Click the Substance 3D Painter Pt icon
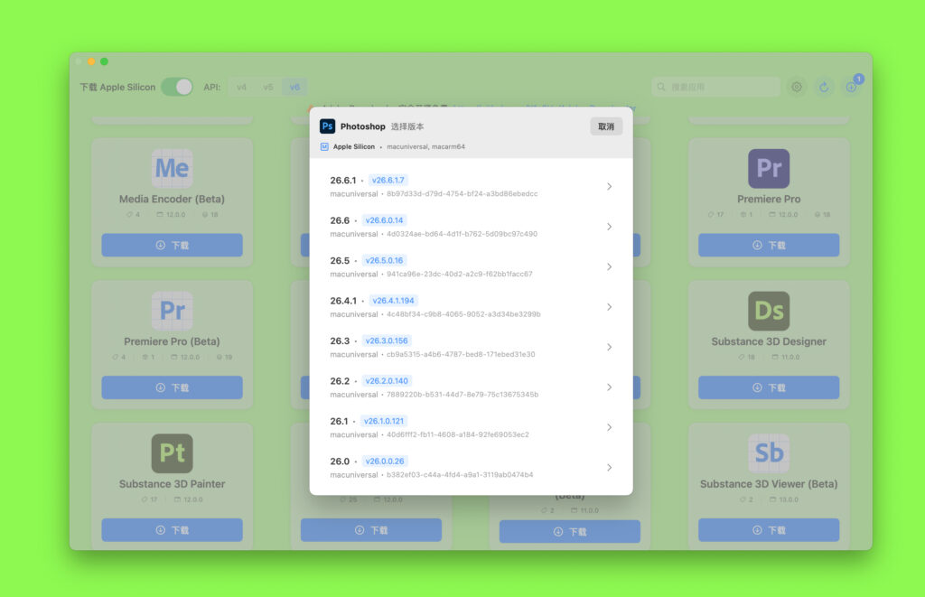The width and height of the screenshot is (925, 597). pos(172,453)
